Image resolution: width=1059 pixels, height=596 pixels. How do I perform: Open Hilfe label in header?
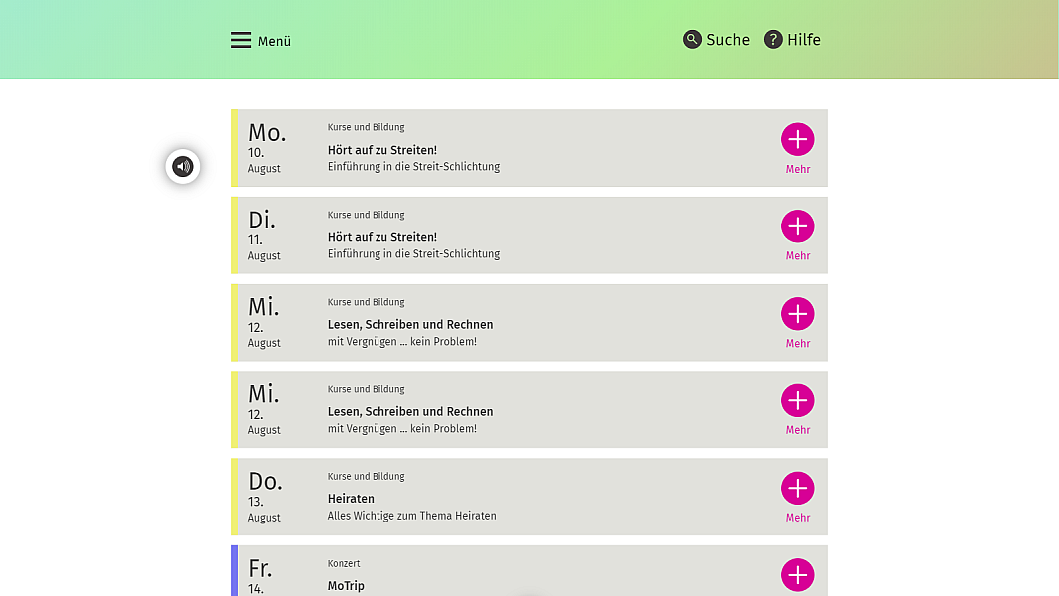coord(804,40)
